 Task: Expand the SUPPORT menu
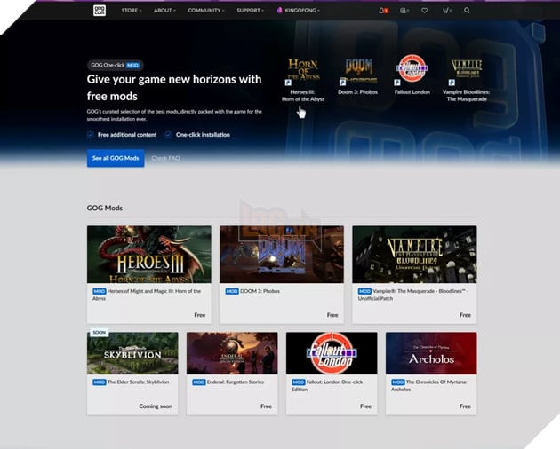click(250, 11)
